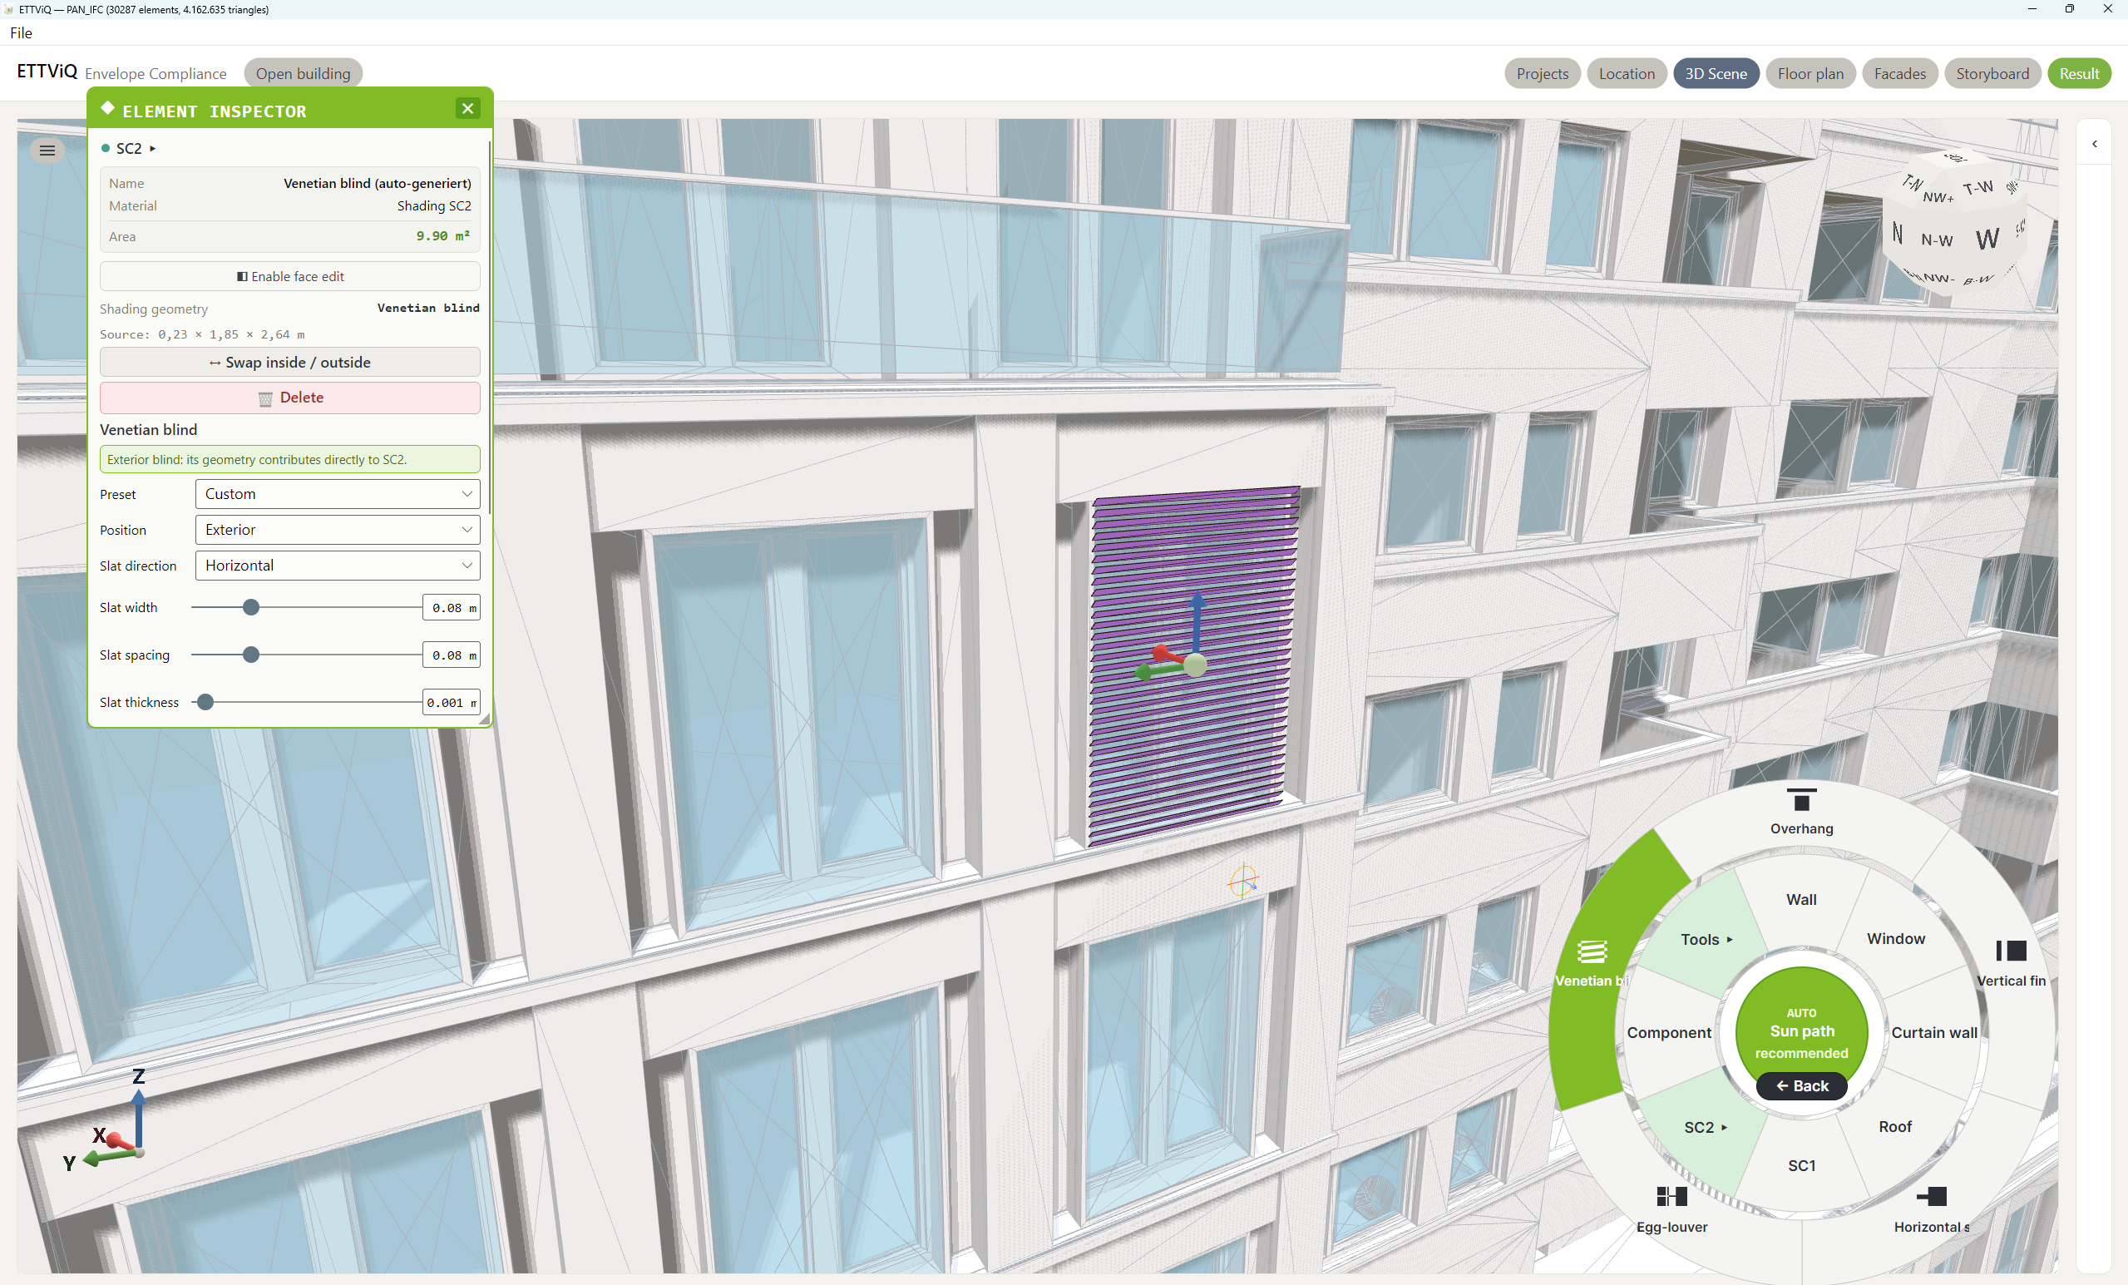Screen dimensions: 2128x1285
Task: Click the Area value 9.90 m²
Action: 443,235
